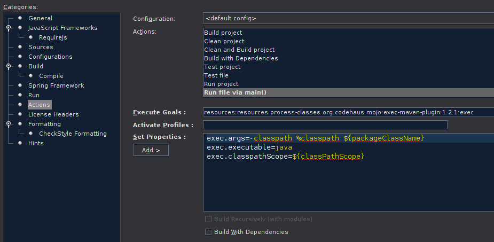Select 'Clean and Build project' action
This screenshot has width=494, height=242.
(x=348, y=50)
